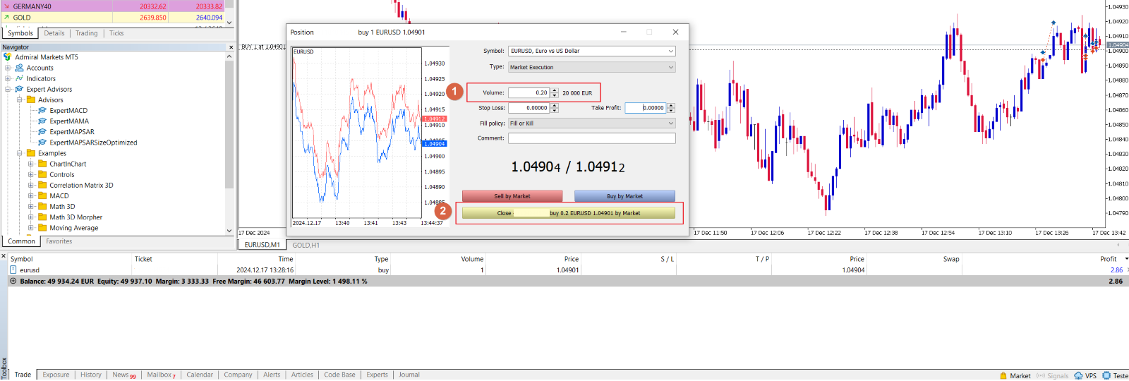
Task: Click the Market bag icon in status bar
Action: 1003,375
